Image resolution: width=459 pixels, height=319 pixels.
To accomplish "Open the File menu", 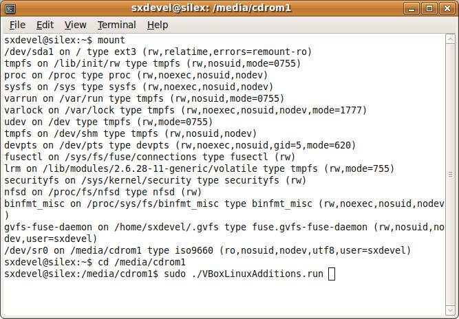I will pos(17,25).
